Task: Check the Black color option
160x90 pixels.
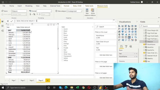Action: (x=62, y=31)
